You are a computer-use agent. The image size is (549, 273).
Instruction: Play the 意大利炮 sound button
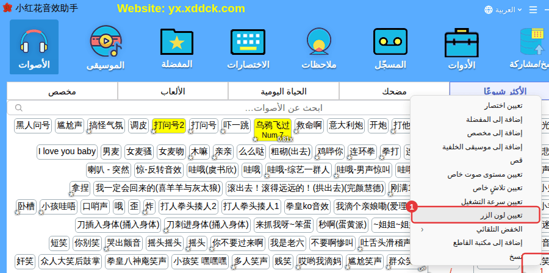tap(346, 126)
